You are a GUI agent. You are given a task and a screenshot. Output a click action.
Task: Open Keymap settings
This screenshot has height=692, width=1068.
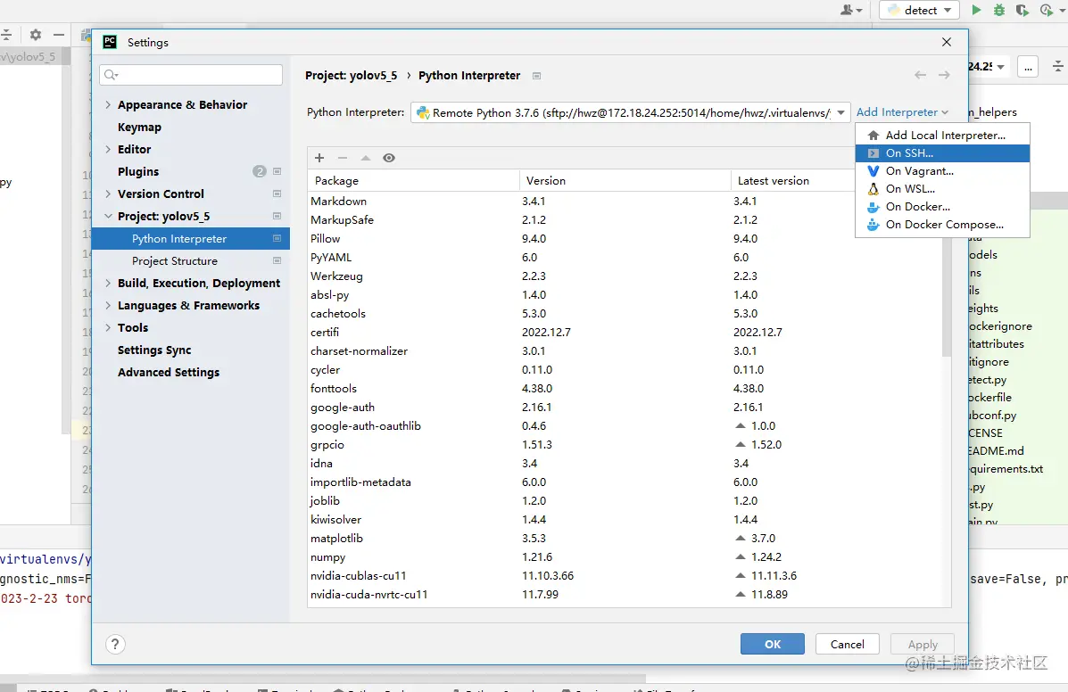coord(139,128)
